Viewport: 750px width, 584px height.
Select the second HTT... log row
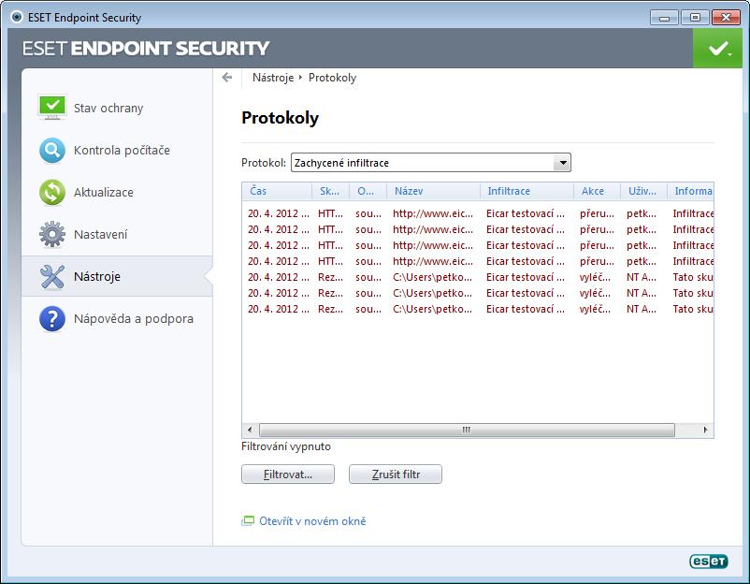click(x=478, y=229)
